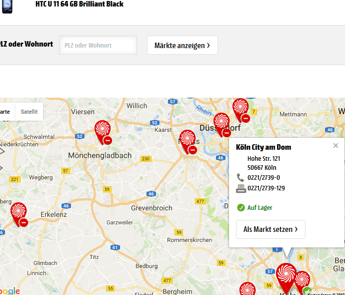Click the yellow 221 road shield
Viewport: 345px width, 295px height.
click(x=14, y=179)
